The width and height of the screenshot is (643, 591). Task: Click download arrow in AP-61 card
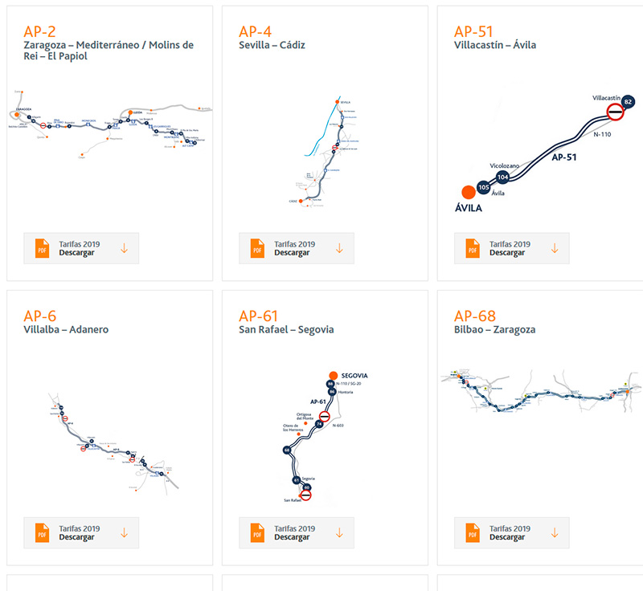click(x=339, y=532)
